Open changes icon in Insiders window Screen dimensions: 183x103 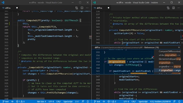click(x=168, y=8)
